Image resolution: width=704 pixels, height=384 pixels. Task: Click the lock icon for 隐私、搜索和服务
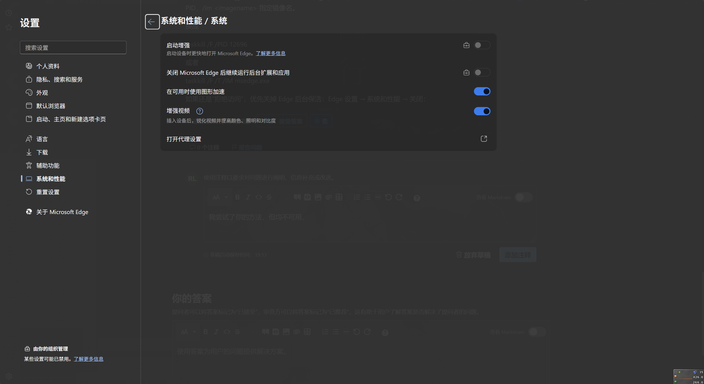[x=29, y=79]
